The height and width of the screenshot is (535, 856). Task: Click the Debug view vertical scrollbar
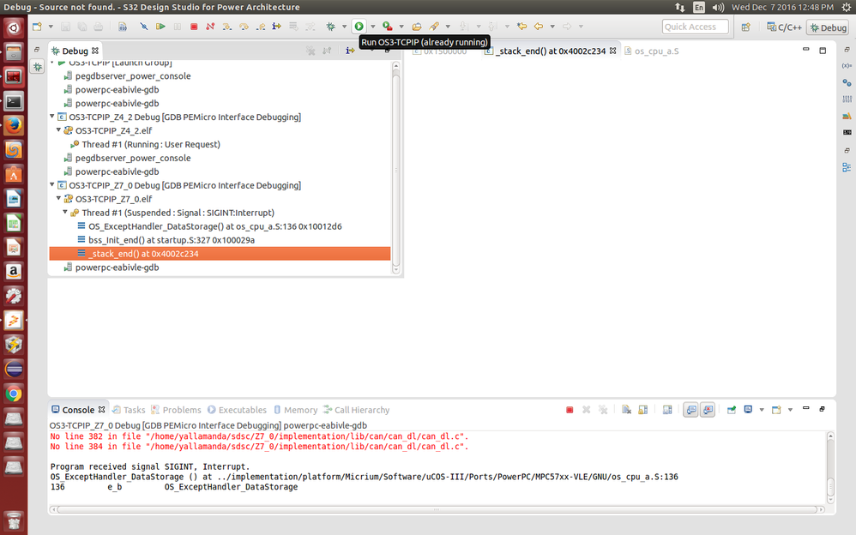(x=396, y=167)
